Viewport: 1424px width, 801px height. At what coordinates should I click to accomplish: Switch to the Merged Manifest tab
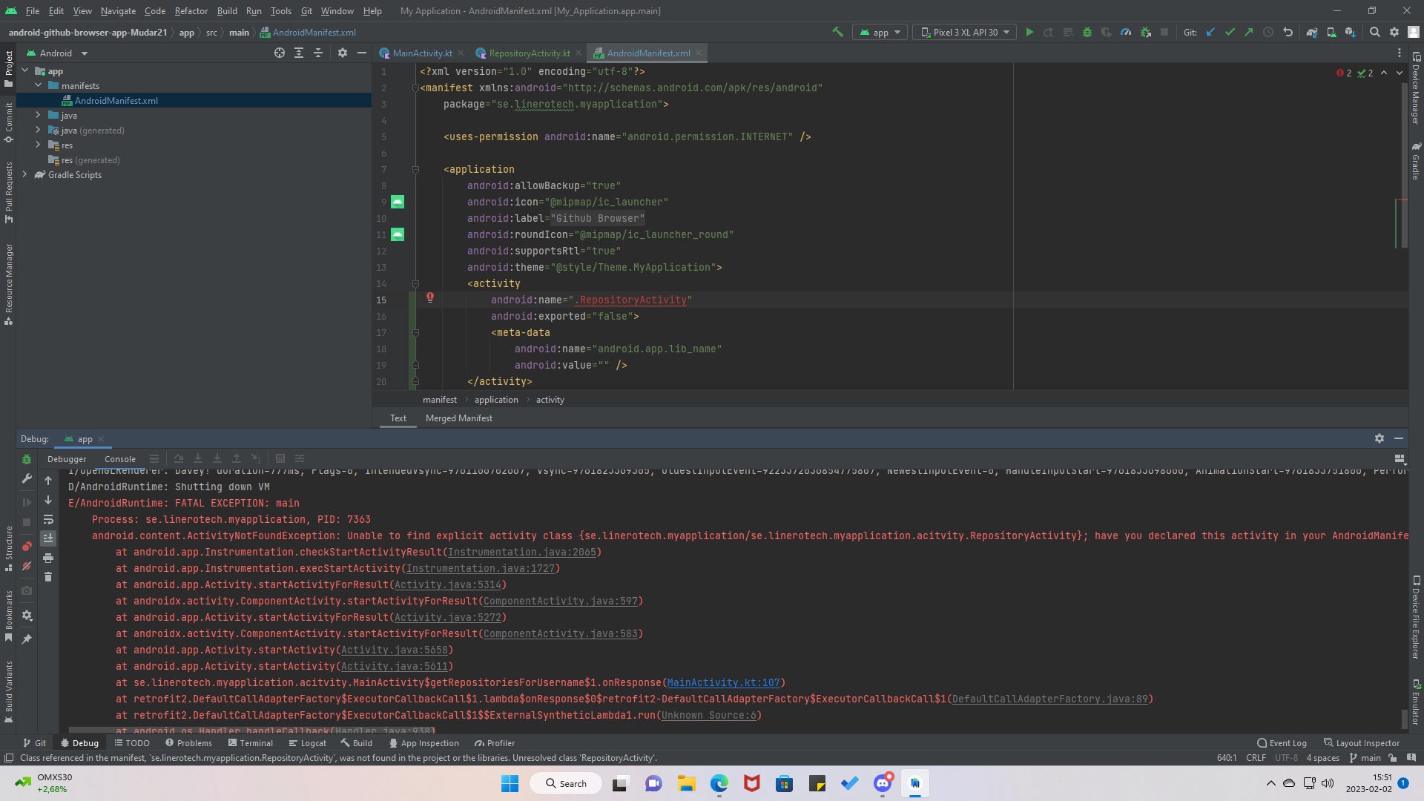tap(458, 418)
